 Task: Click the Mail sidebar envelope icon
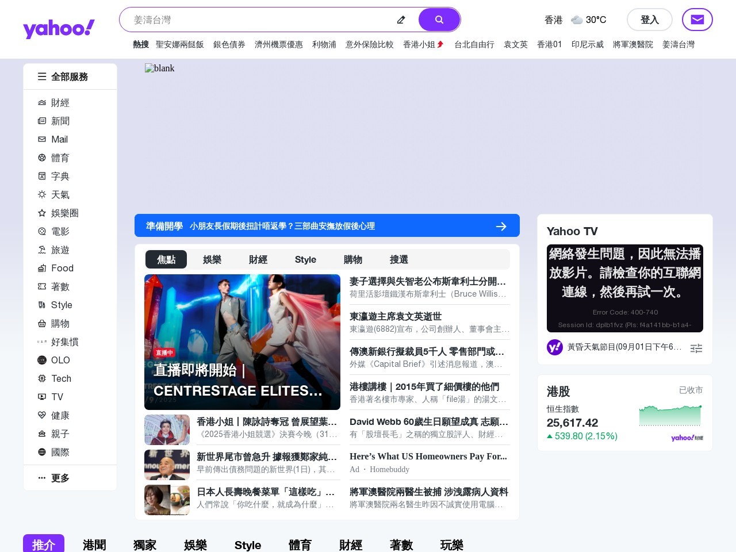(42, 140)
